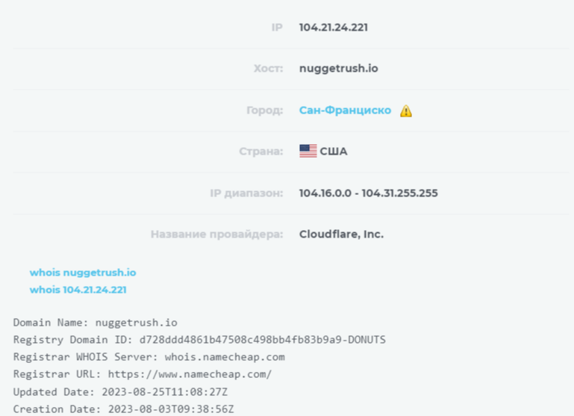Click the Название провайдера label
The width and height of the screenshot is (574, 416).
pyautogui.click(x=216, y=235)
